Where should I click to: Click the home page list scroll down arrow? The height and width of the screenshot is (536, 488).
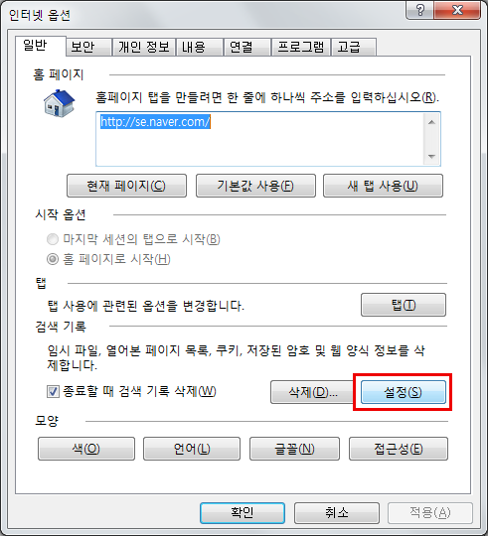click(x=431, y=157)
